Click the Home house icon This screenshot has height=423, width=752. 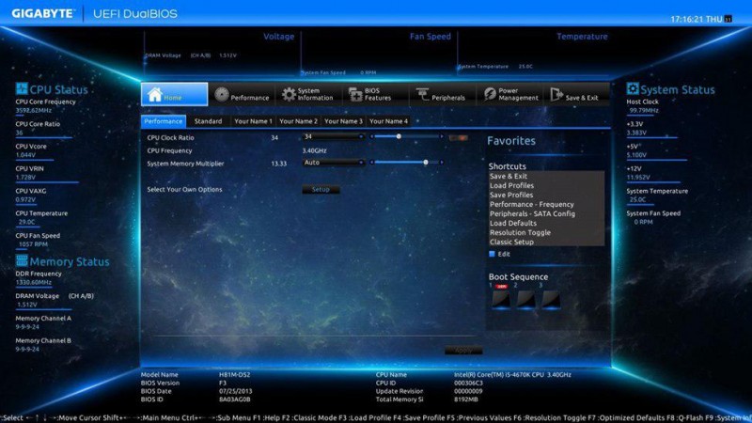point(154,95)
